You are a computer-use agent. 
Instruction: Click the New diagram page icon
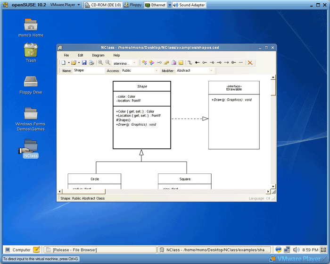63,62
